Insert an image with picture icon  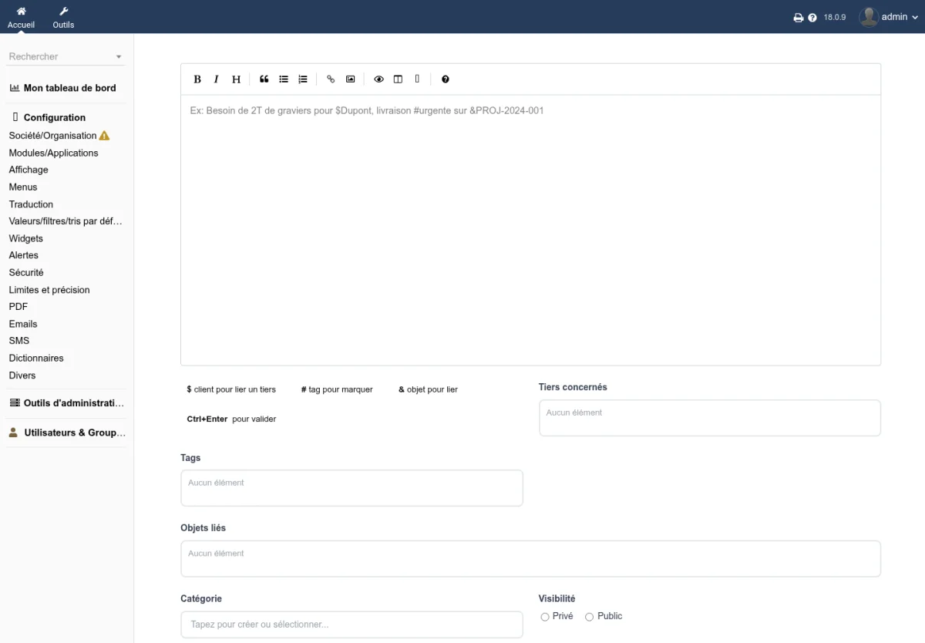coord(351,79)
